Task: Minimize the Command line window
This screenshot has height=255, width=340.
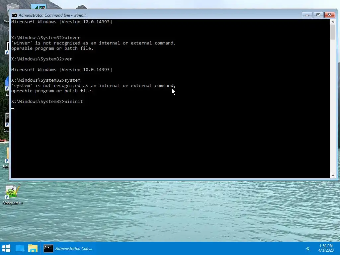Action: coord(307,15)
